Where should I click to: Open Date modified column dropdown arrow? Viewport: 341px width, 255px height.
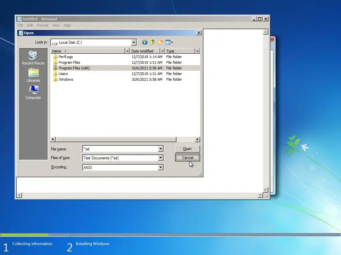(x=162, y=51)
